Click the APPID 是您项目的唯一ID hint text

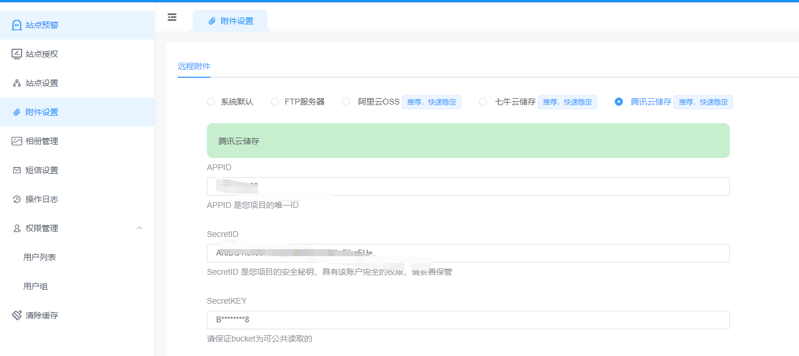pos(253,205)
